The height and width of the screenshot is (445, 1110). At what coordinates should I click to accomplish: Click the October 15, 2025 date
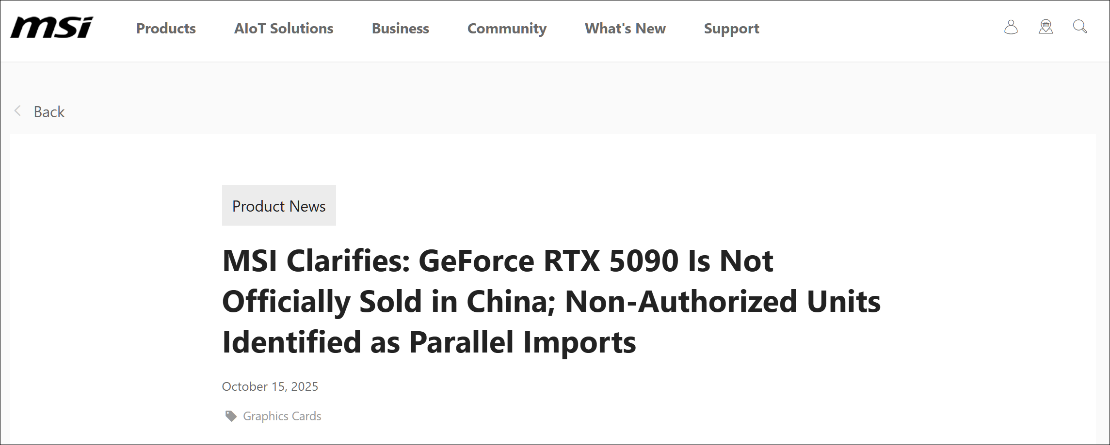coord(270,386)
